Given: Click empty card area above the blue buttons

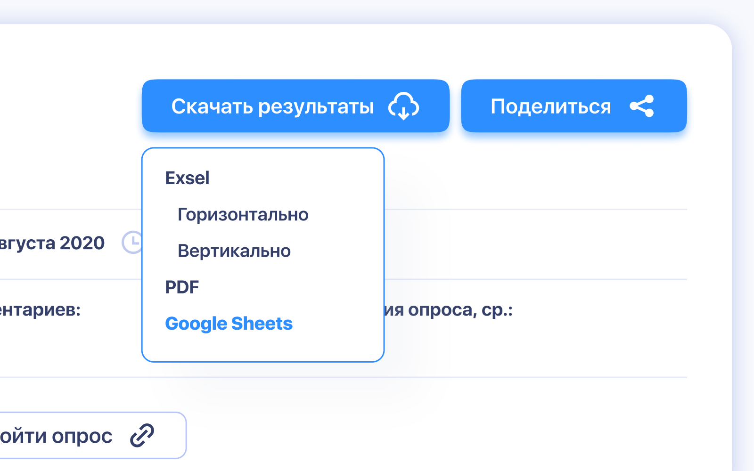Looking at the screenshot, I should pyautogui.click(x=377, y=52).
